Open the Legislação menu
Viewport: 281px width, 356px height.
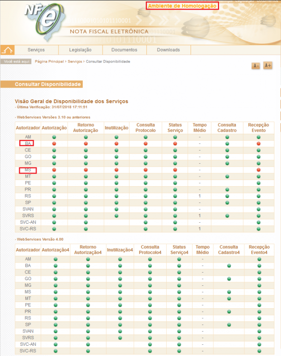pyautogui.click(x=80, y=50)
